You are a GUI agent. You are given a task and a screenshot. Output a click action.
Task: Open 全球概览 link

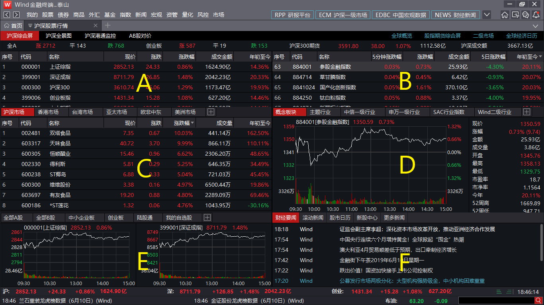click(402, 36)
